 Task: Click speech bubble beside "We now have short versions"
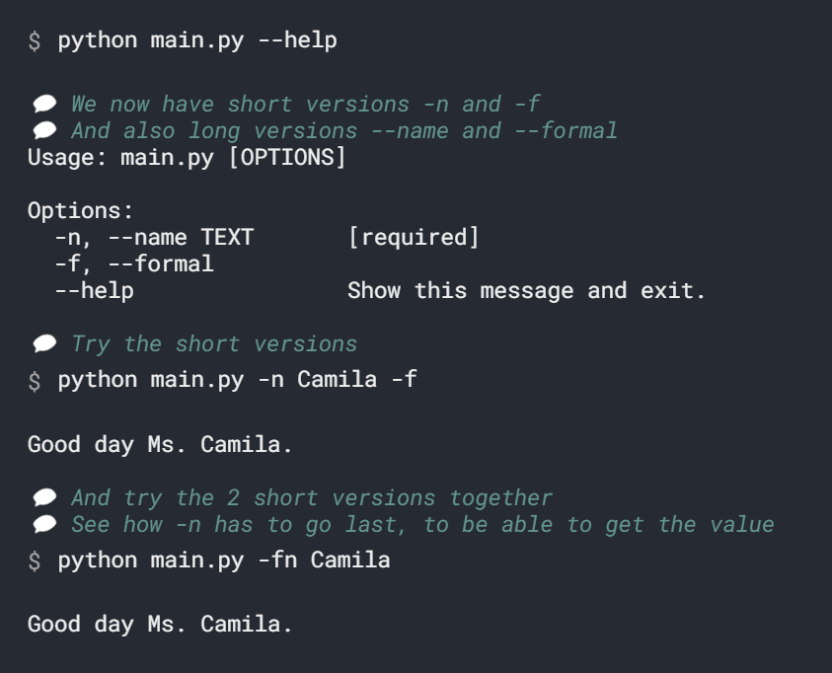pos(44,104)
